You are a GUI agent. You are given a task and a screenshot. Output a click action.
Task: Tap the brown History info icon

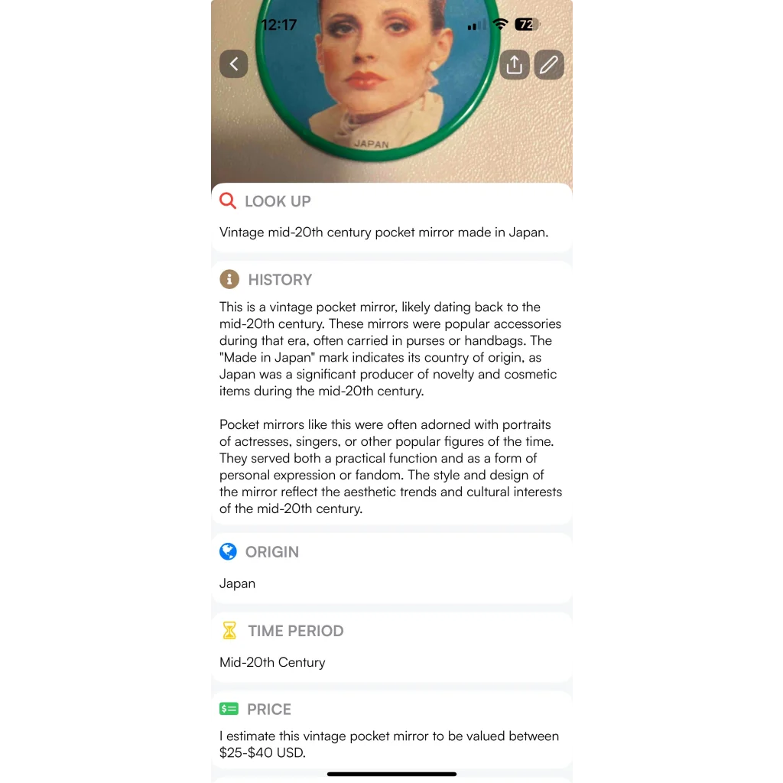coord(229,279)
